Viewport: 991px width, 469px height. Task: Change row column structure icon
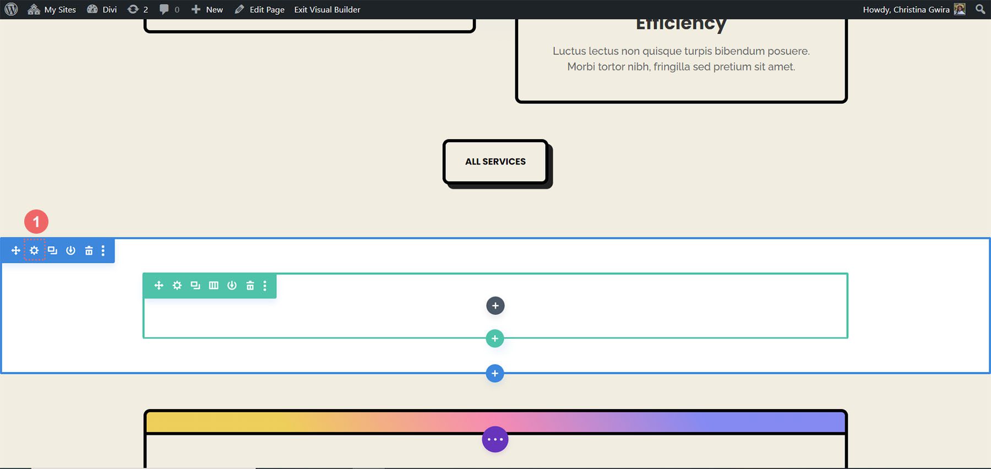tap(214, 285)
